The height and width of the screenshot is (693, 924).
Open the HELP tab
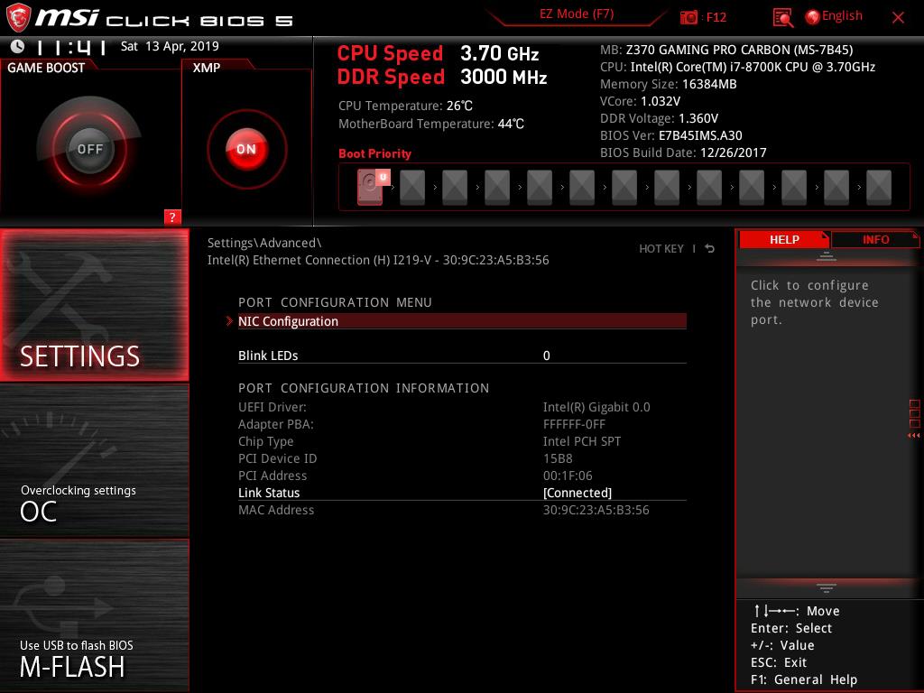(784, 239)
